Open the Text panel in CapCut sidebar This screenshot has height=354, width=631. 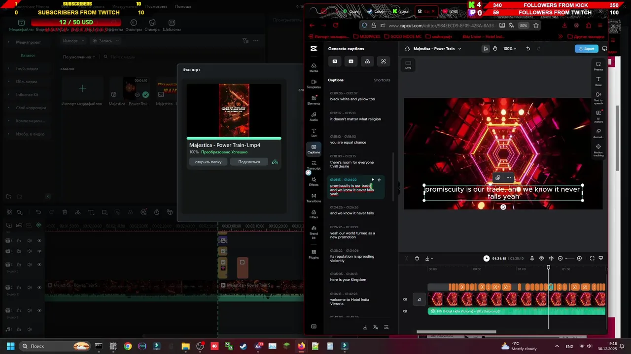coord(314,133)
